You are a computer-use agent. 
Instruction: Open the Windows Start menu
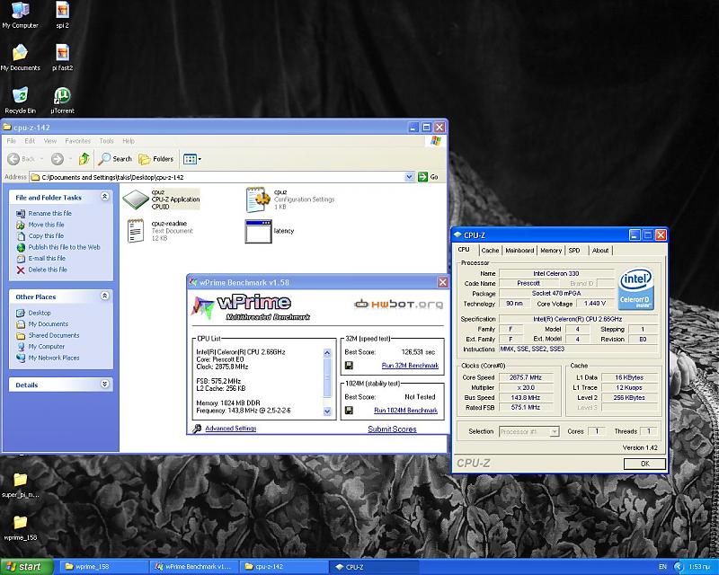coord(27,567)
